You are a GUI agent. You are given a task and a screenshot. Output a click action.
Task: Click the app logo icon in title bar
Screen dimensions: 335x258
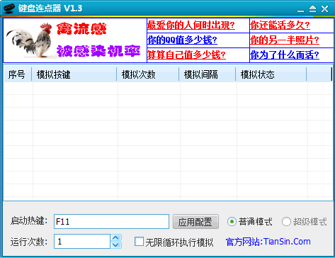tap(9, 9)
